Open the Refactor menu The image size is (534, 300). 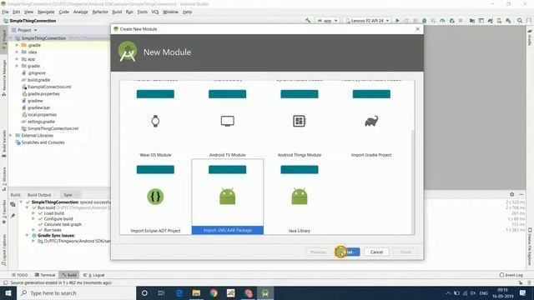(x=100, y=12)
